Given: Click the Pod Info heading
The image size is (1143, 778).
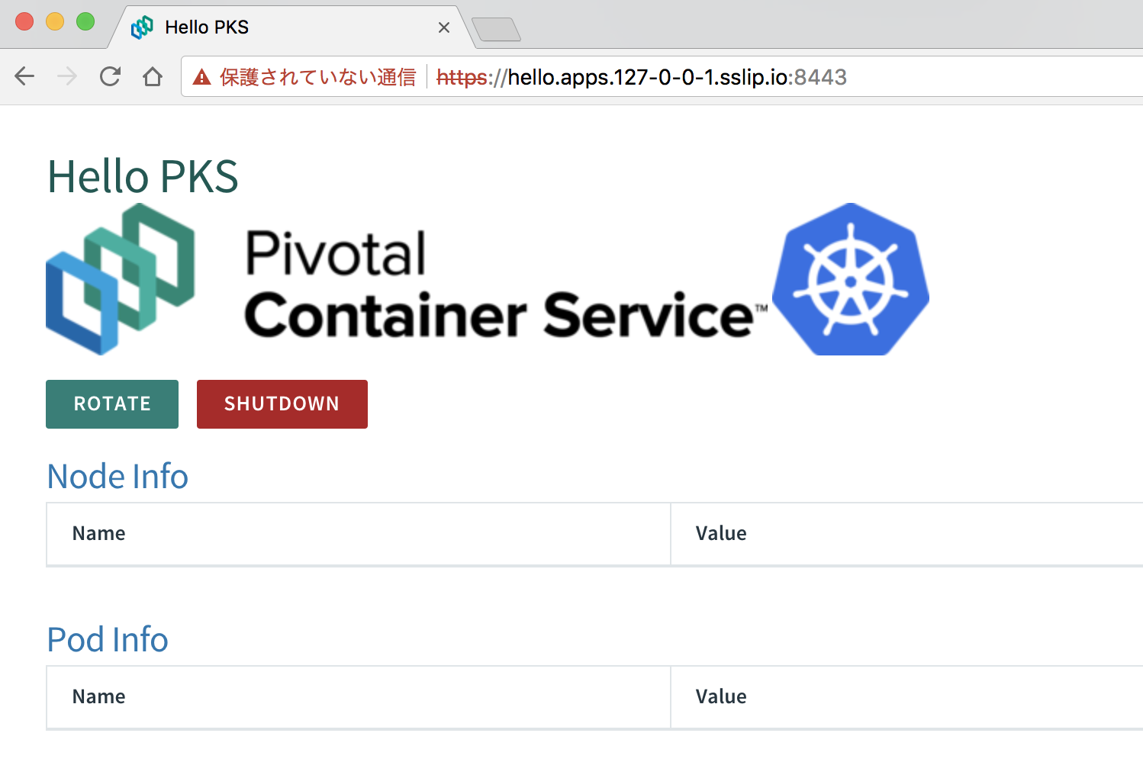Looking at the screenshot, I should 107,639.
